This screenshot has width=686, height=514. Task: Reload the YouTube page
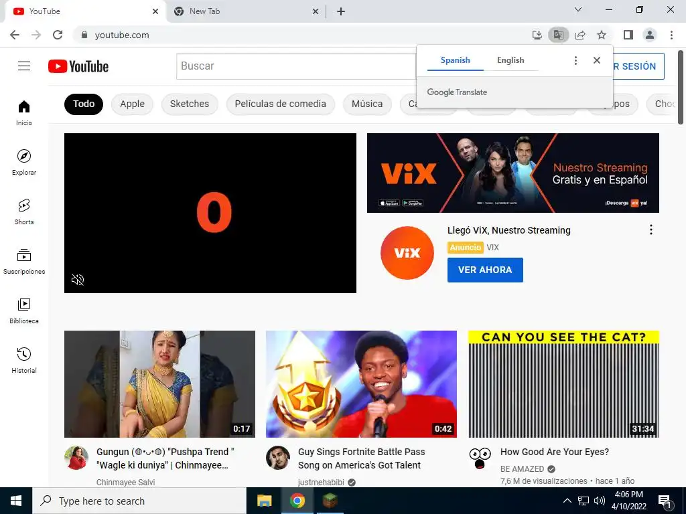point(58,35)
